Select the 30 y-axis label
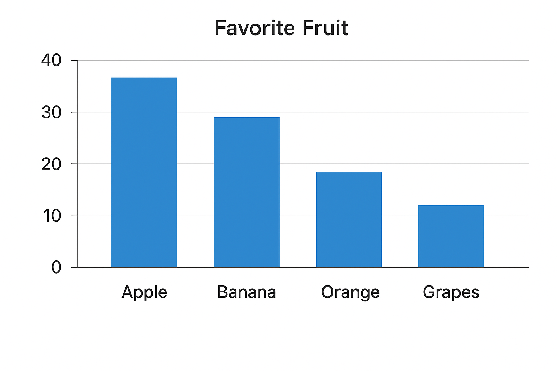 coord(51,112)
